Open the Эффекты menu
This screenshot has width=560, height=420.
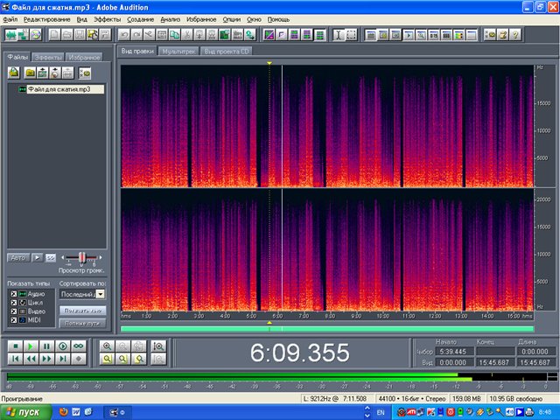click(108, 18)
